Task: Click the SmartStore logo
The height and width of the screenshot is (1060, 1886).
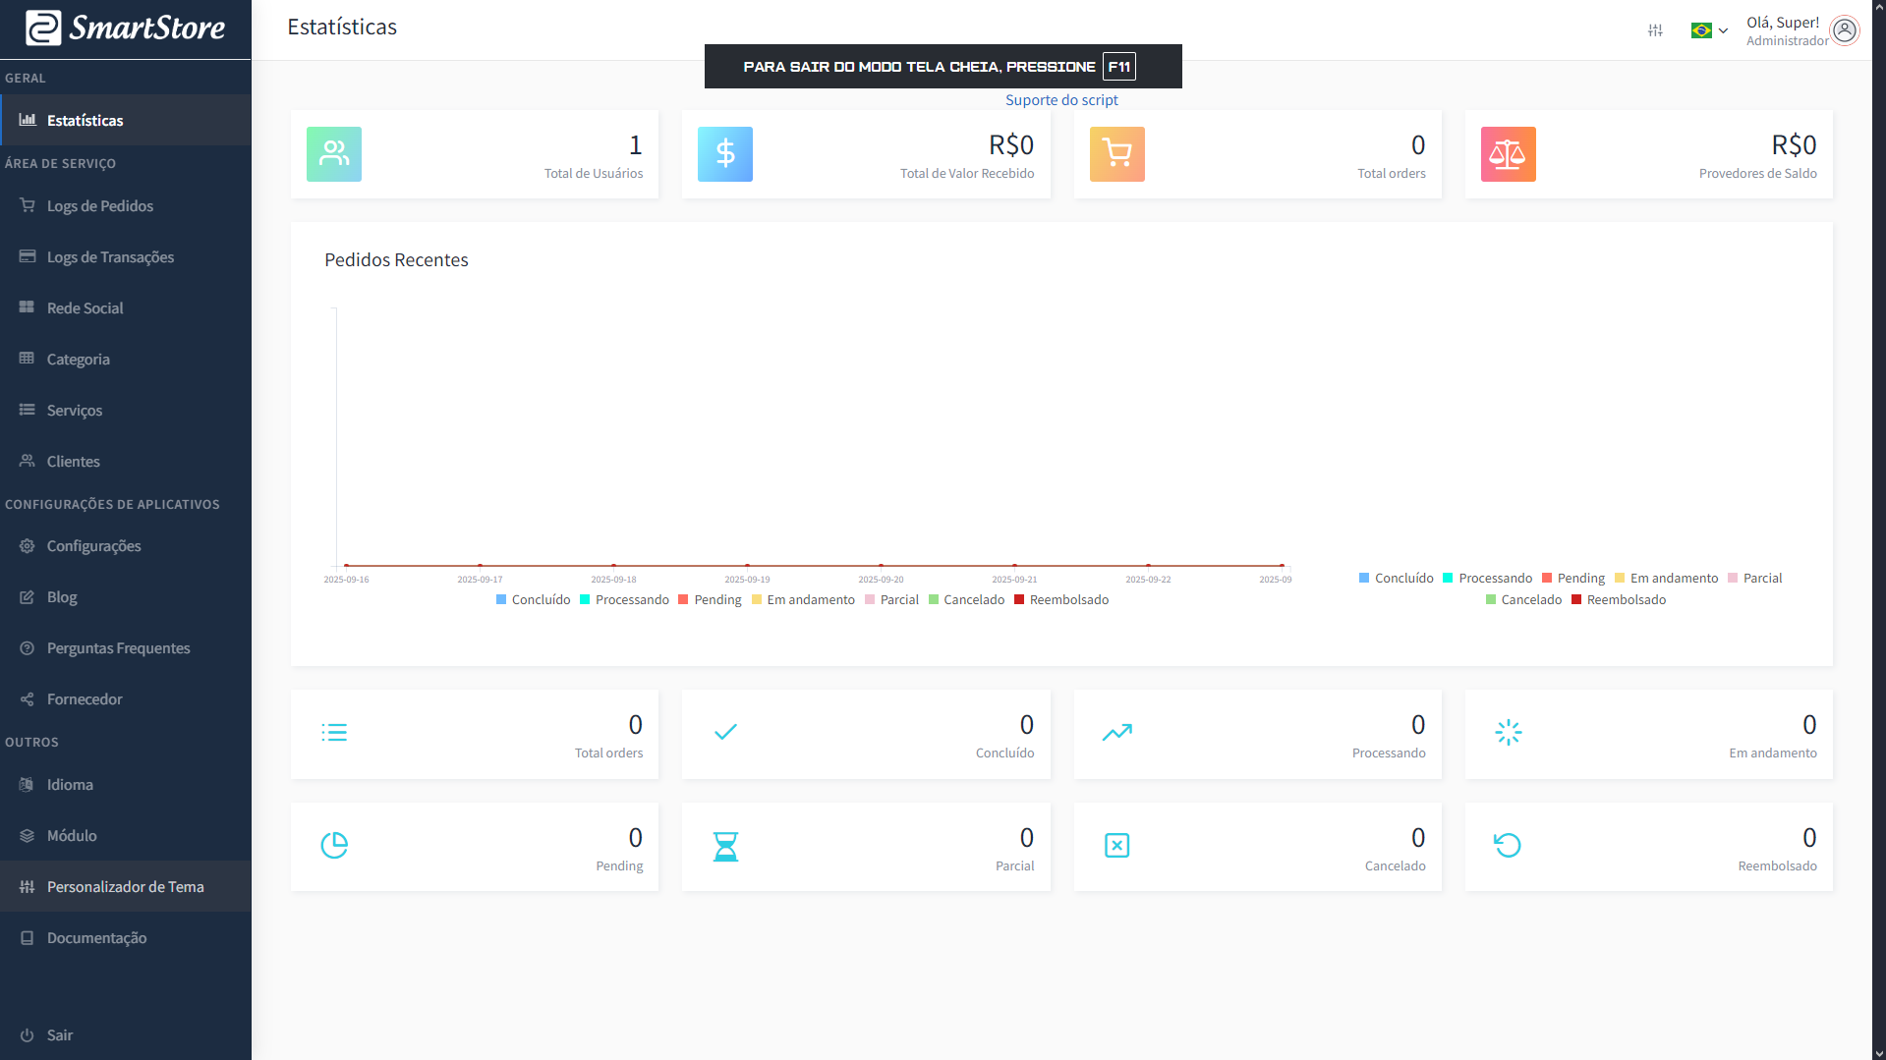Action: [126, 28]
